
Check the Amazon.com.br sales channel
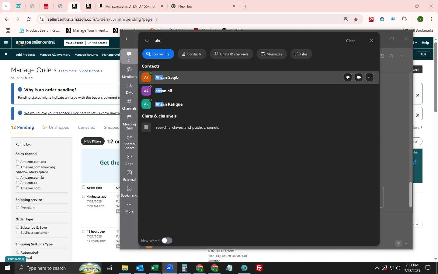point(18,177)
